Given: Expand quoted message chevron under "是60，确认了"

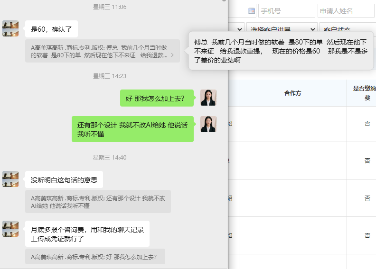Looking at the screenshot, I should pyautogui.click(x=172, y=55).
